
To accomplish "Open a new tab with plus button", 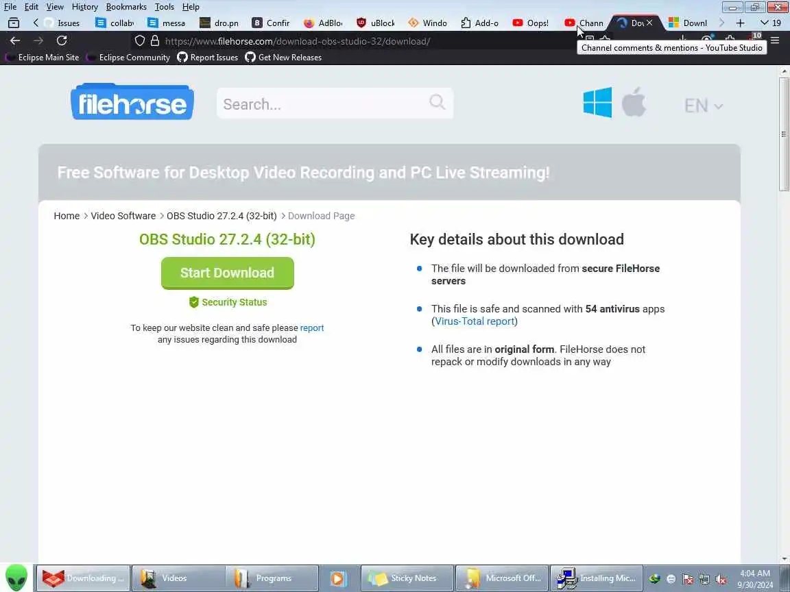I will point(740,23).
